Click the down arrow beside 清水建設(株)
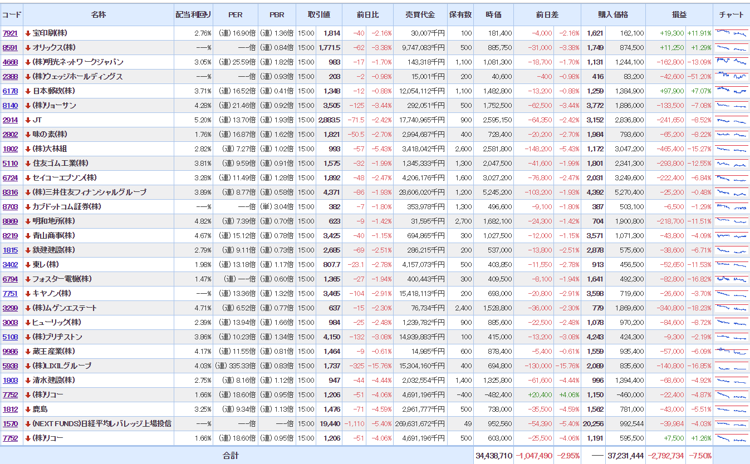Screen dimensions: 750x464 point(28,381)
